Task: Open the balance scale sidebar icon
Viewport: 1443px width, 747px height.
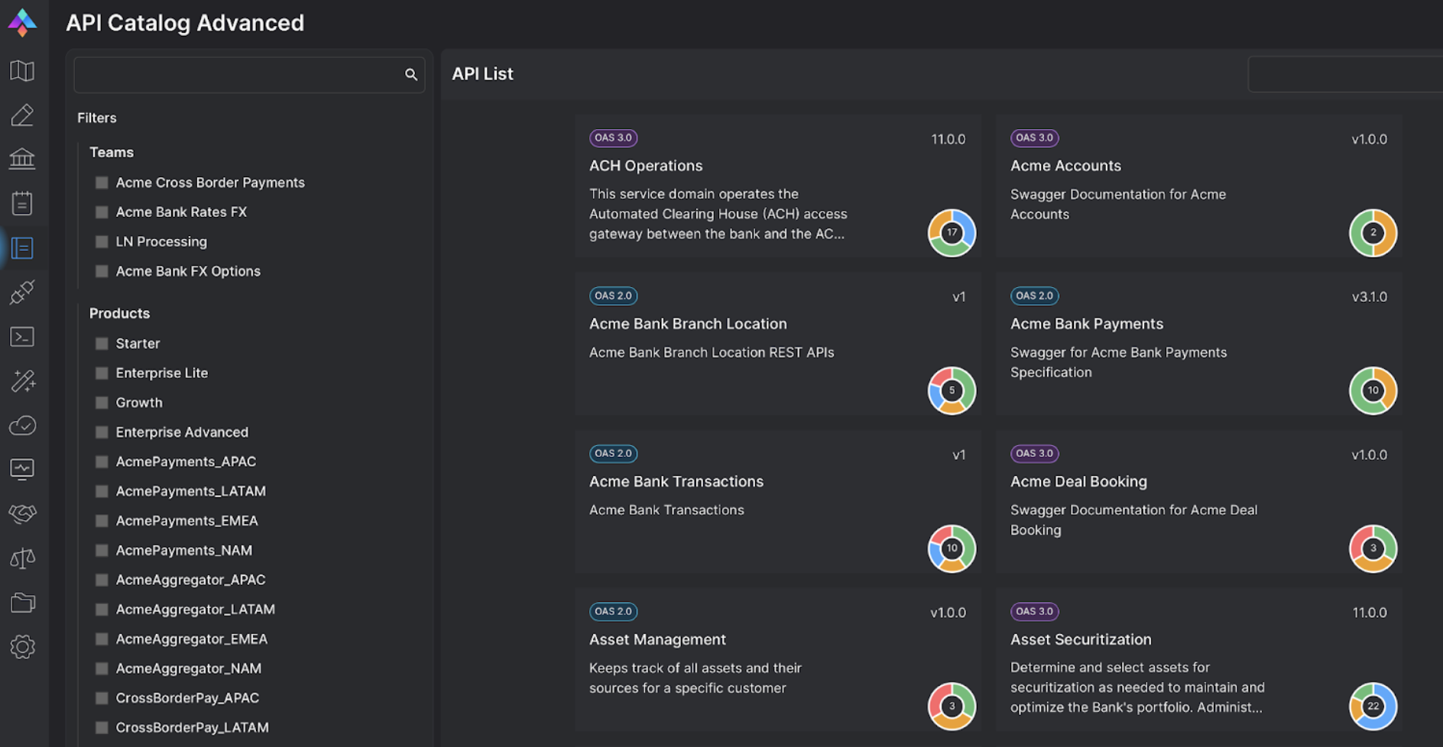Action: (22, 558)
